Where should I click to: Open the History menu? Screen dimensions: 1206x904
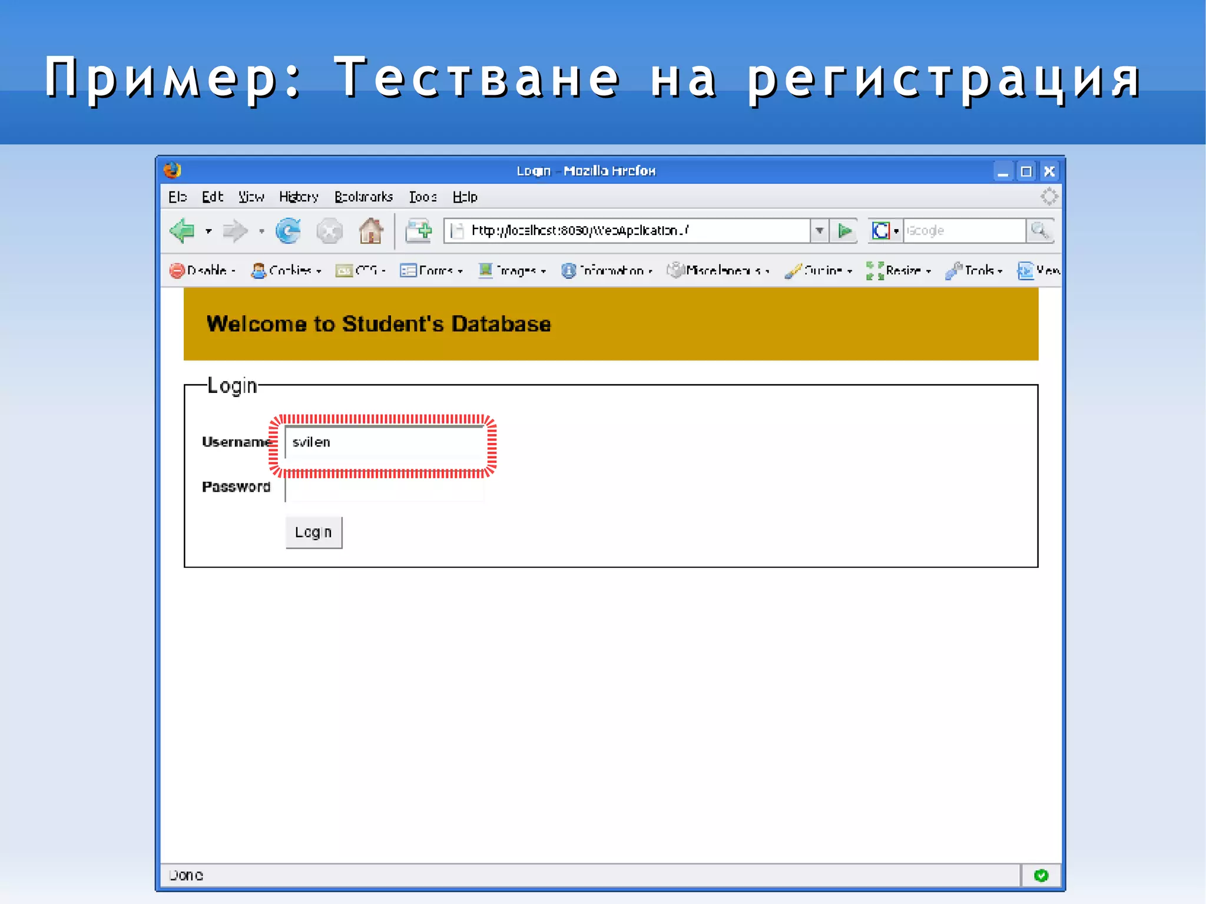click(x=299, y=197)
